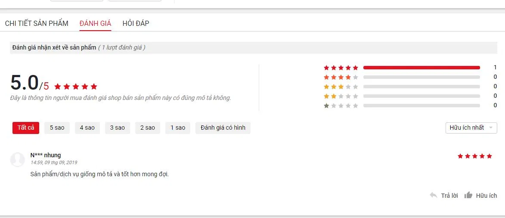Mark review as 'Hữu ích'

point(486,196)
